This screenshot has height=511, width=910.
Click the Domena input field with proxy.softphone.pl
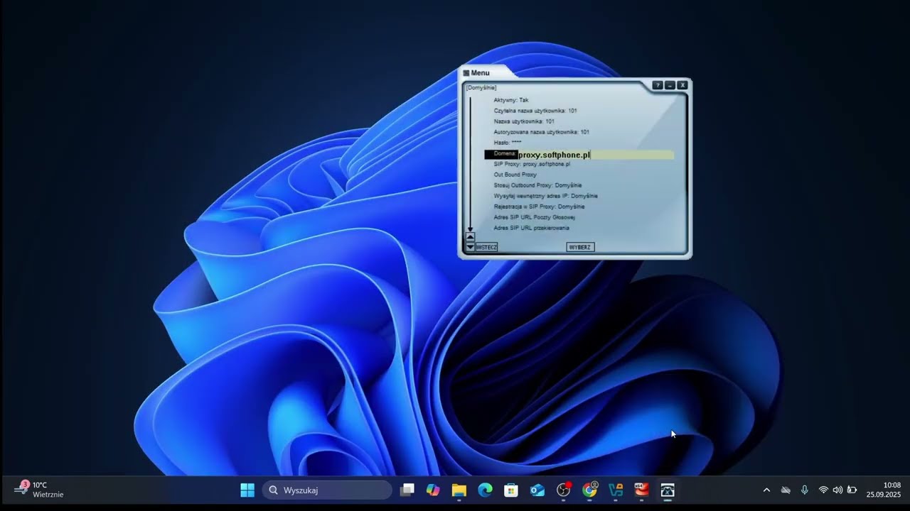[596, 155]
